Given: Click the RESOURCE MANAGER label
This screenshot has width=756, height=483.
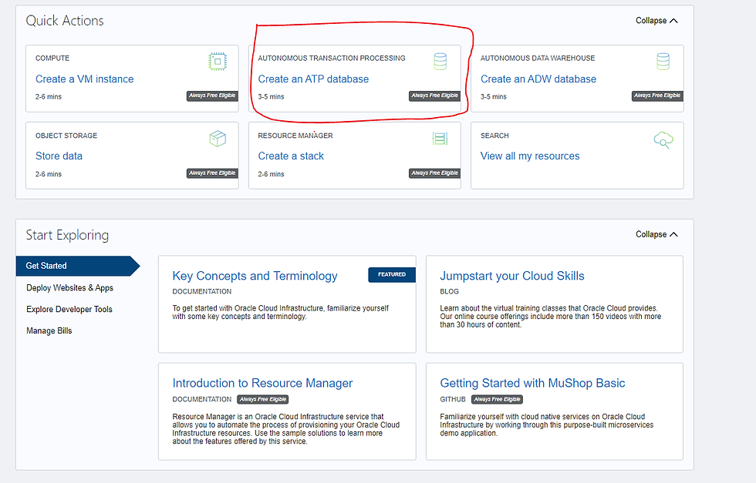Looking at the screenshot, I should coord(295,136).
